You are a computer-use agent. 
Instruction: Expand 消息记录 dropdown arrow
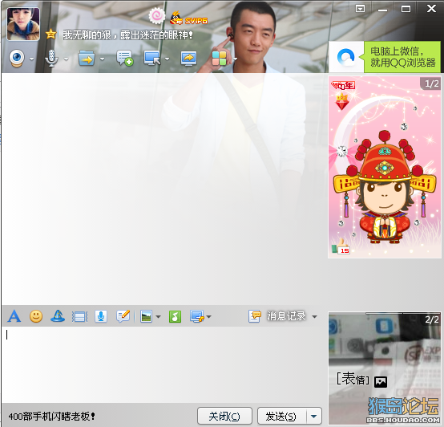[314, 316]
